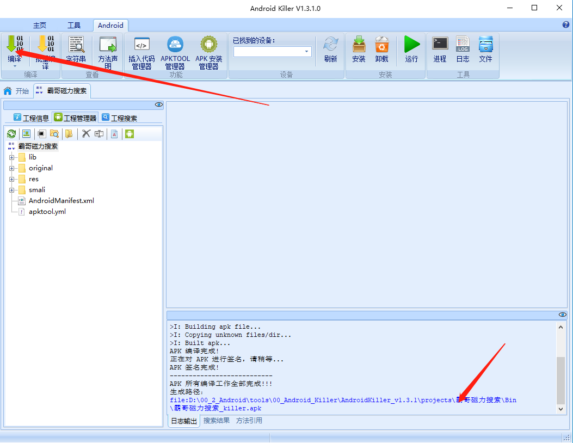
Task: Click the 卸载 uninstall button
Action: pyautogui.click(x=382, y=49)
